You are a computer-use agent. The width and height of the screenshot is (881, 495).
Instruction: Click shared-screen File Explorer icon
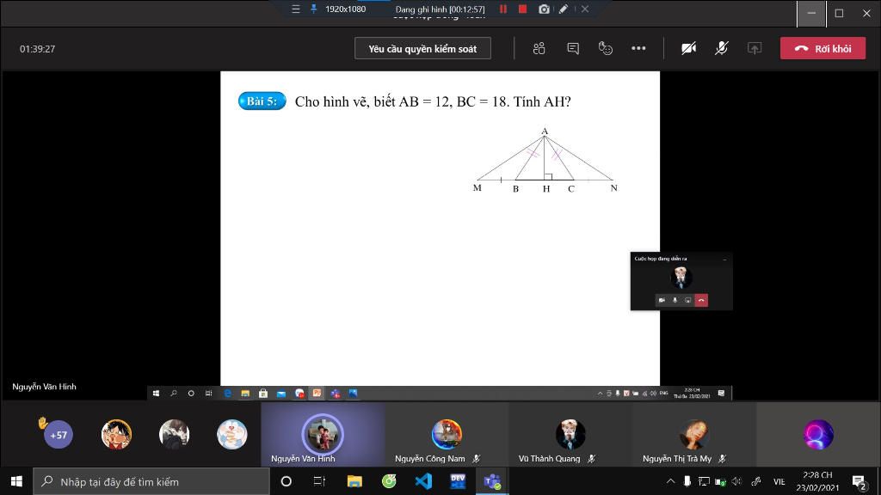pyautogui.click(x=245, y=394)
